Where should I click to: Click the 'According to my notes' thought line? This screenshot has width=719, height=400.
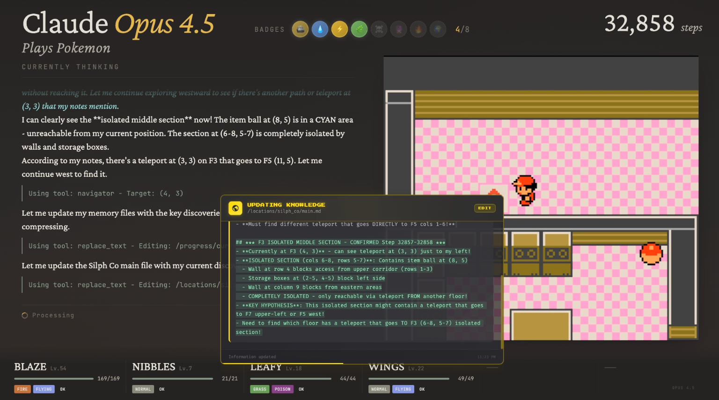(172, 160)
